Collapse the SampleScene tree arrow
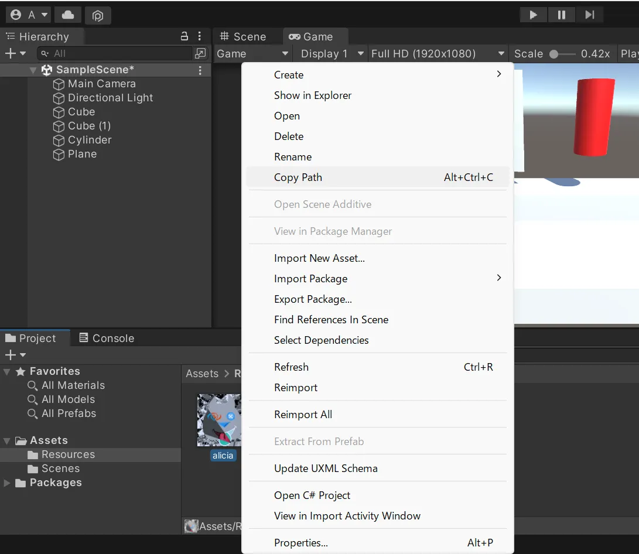The image size is (639, 554). (33, 70)
